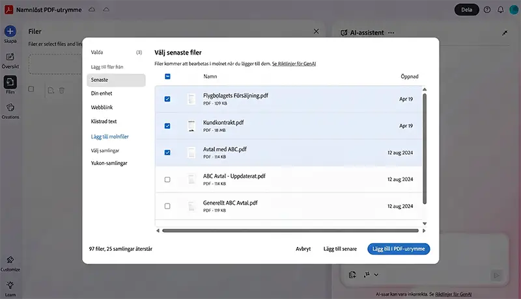Click the attach files icon in chat box
Screen dimensions: 521x299
tap(352, 274)
